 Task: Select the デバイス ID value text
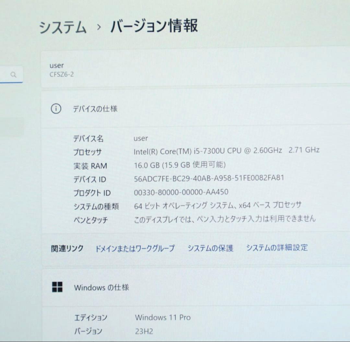[209, 178]
